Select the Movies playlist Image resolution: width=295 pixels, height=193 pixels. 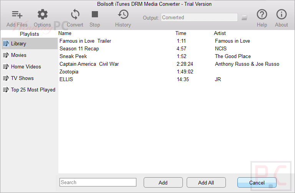point(30,55)
